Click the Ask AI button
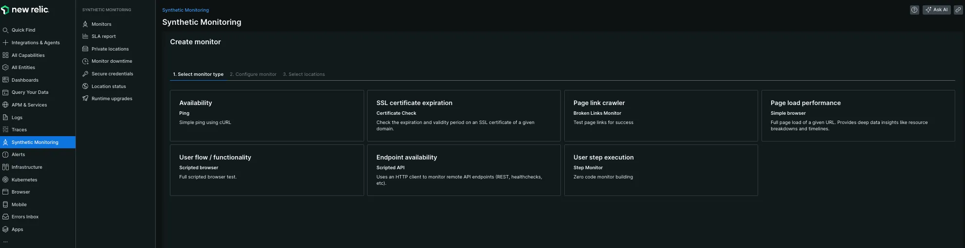This screenshot has width=965, height=248. point(936,10)
